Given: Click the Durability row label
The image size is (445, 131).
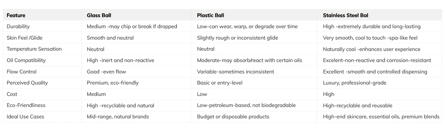Looking at the screenshot, I should coord(18,27).
